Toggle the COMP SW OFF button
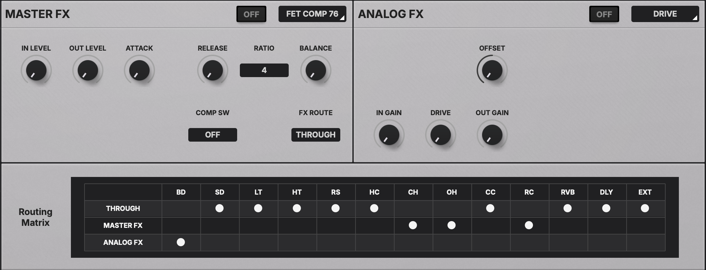This screenshot has height=270, width=706. click(213, 135)
